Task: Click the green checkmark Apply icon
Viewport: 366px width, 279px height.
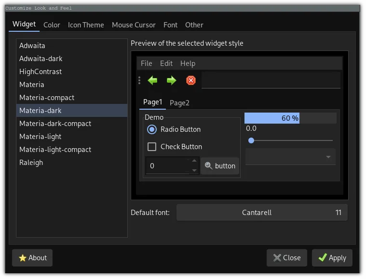Action: point(322,258)
